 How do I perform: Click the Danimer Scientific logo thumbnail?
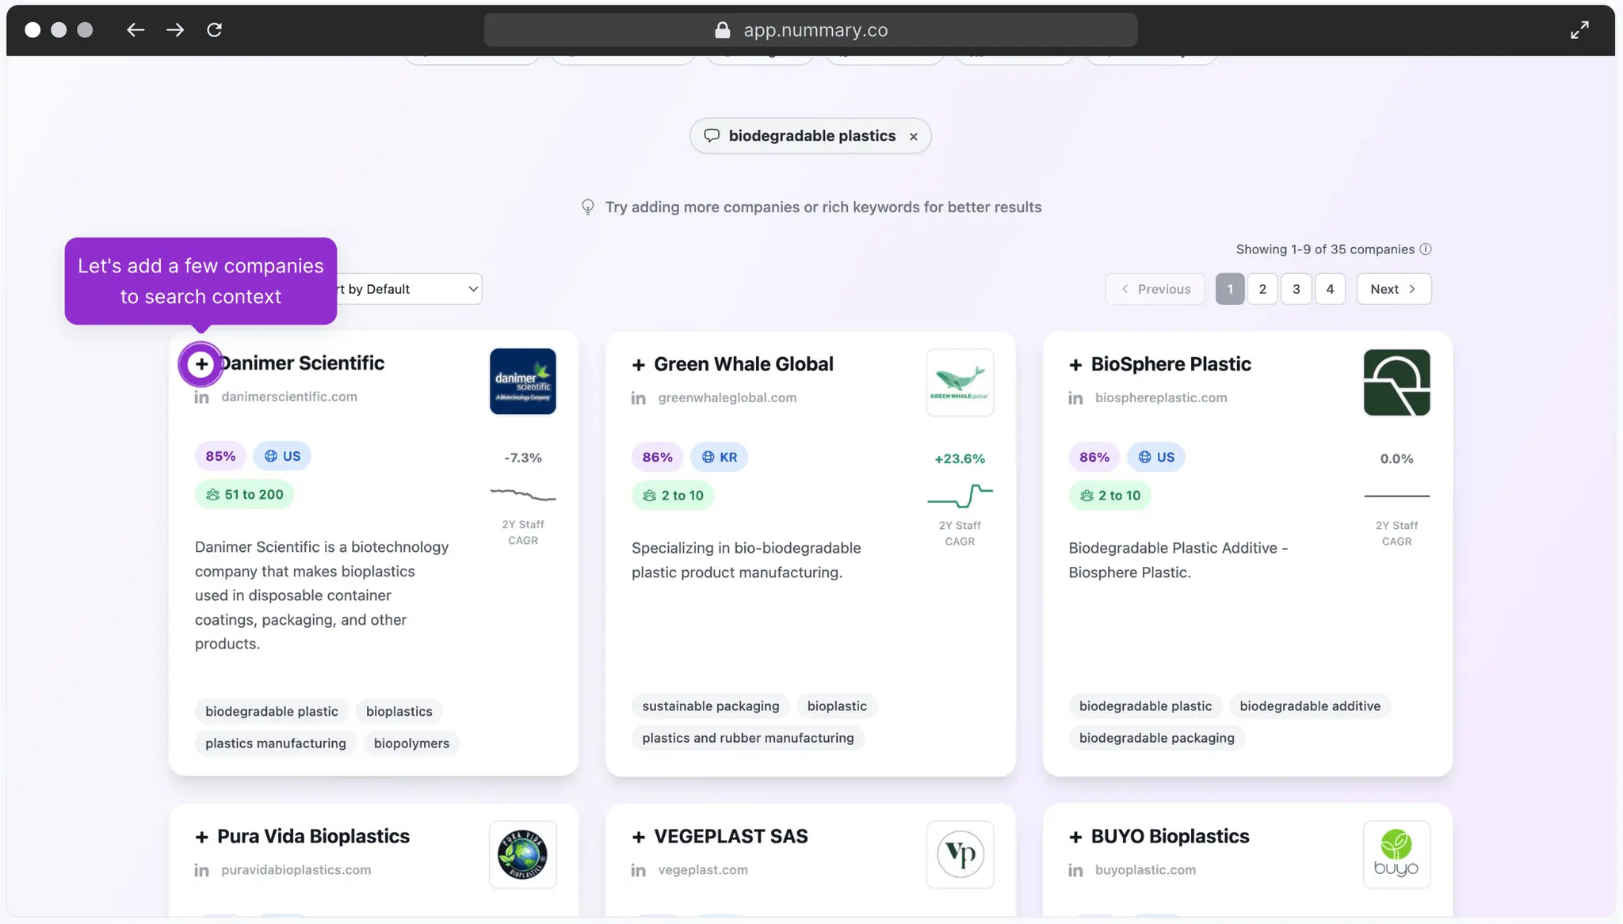523,382
